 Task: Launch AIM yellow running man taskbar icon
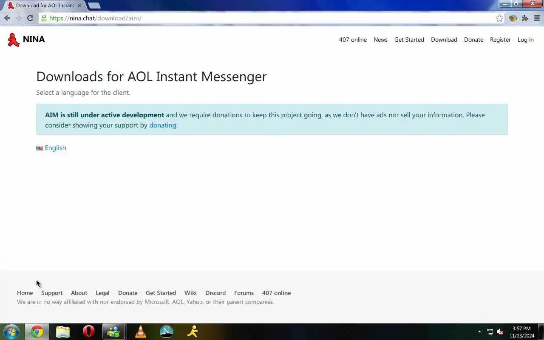[193, 331]
